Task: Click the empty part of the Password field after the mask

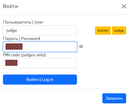Action: coord(49,47)
